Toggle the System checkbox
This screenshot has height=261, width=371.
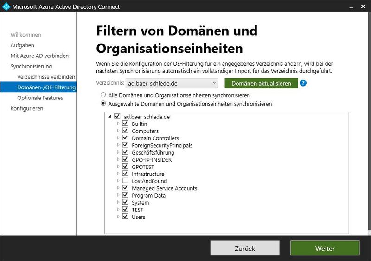point(125,202)
